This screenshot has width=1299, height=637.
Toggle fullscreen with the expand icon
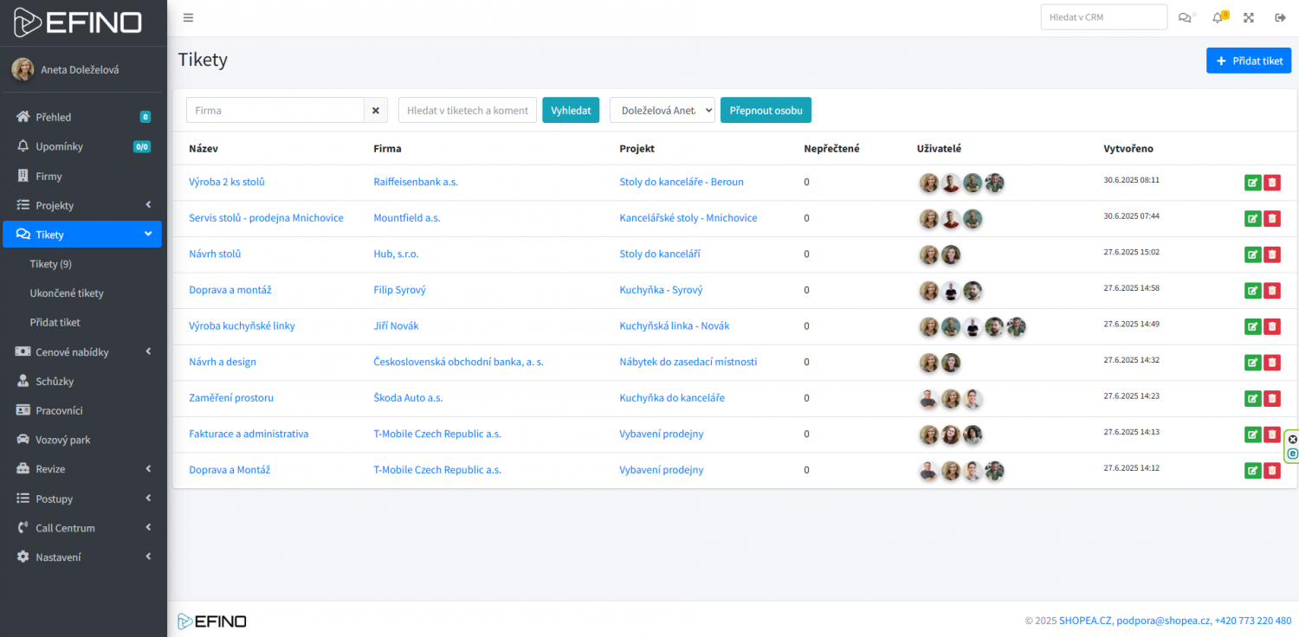(x=1249, y=18)
